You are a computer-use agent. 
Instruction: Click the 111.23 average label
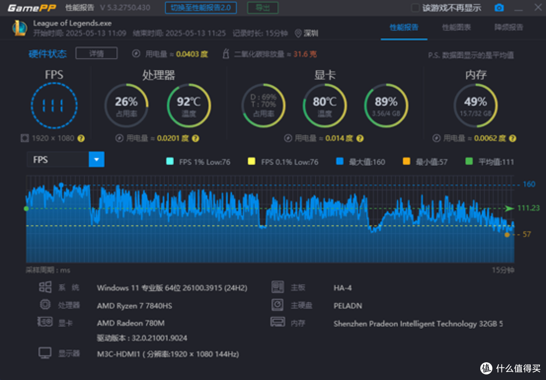click(x=529, y=208)
